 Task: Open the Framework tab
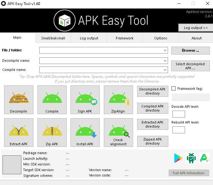pos(125,38)
